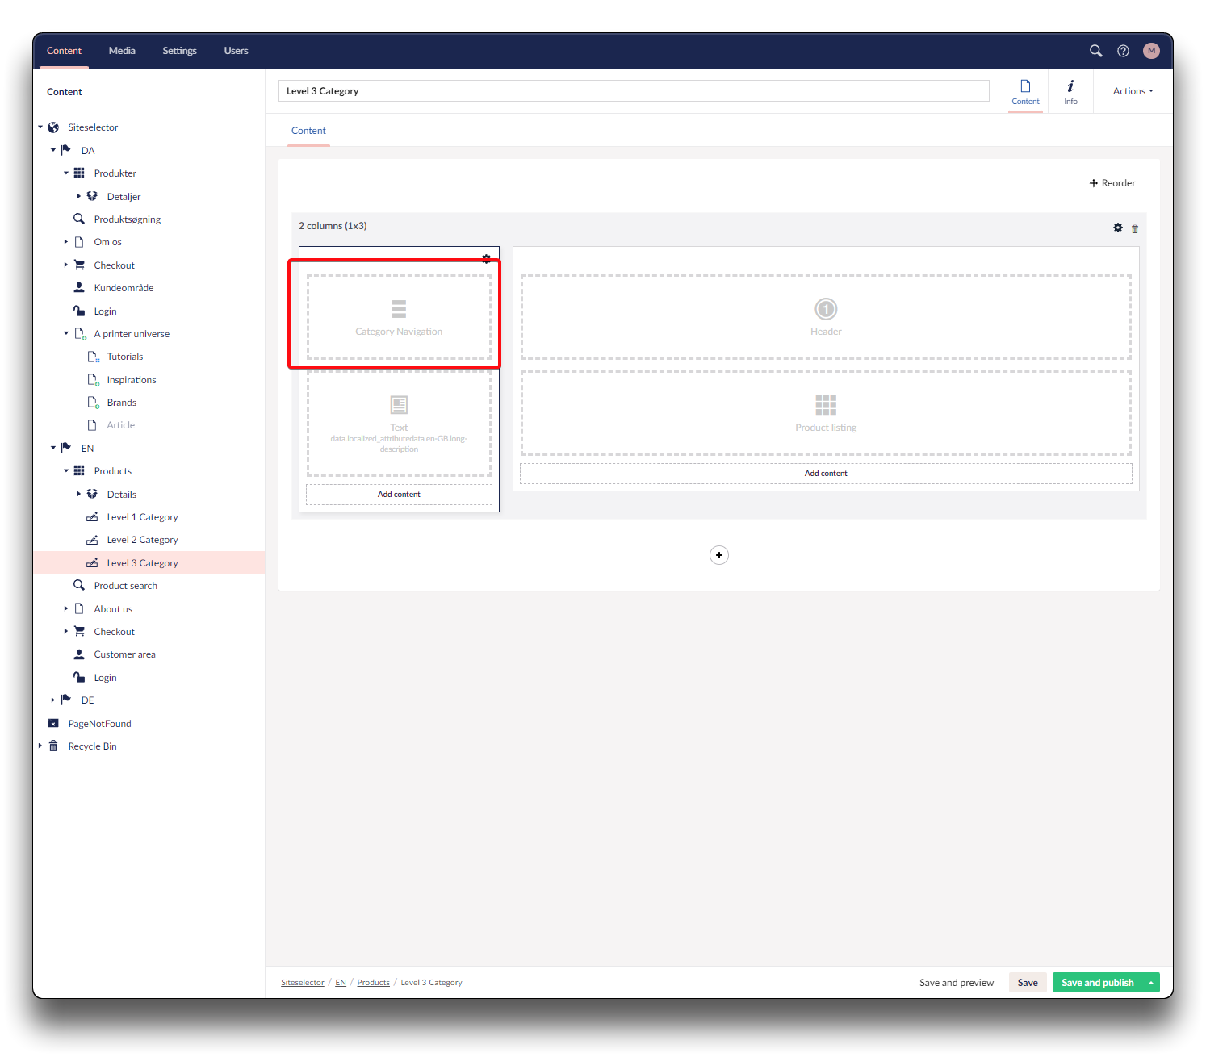Image resolution: width=1206 pixels, height=1057 pixels.
Task: Open Save and publish dropdown arrow
Action: coord(1151,983)
